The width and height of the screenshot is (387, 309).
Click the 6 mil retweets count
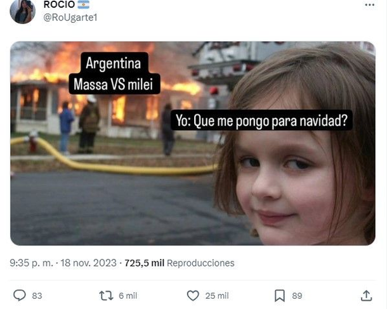click(128, 296)
